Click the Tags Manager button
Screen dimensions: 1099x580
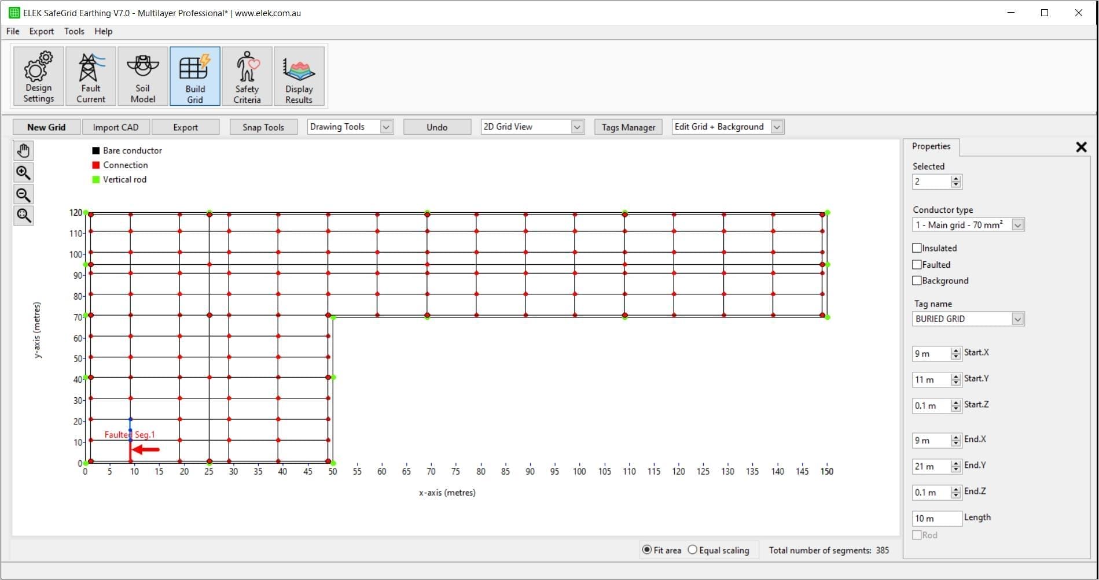pos(628,127)
